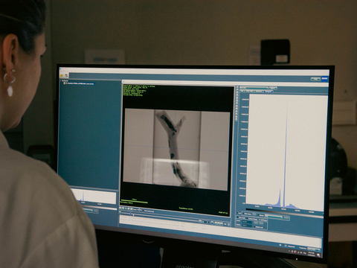Click the round icon at the viewer's lower right toolbar

point(200,221)
